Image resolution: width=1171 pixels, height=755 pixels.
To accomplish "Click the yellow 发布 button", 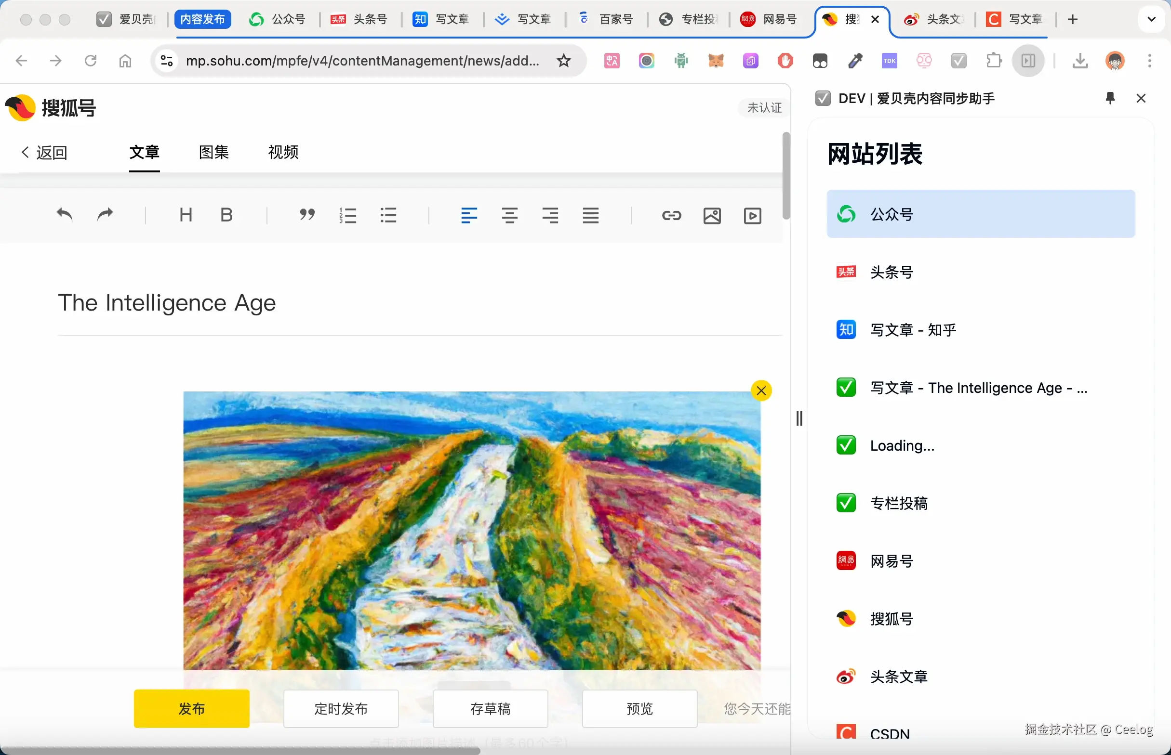I will coord(191,708).
